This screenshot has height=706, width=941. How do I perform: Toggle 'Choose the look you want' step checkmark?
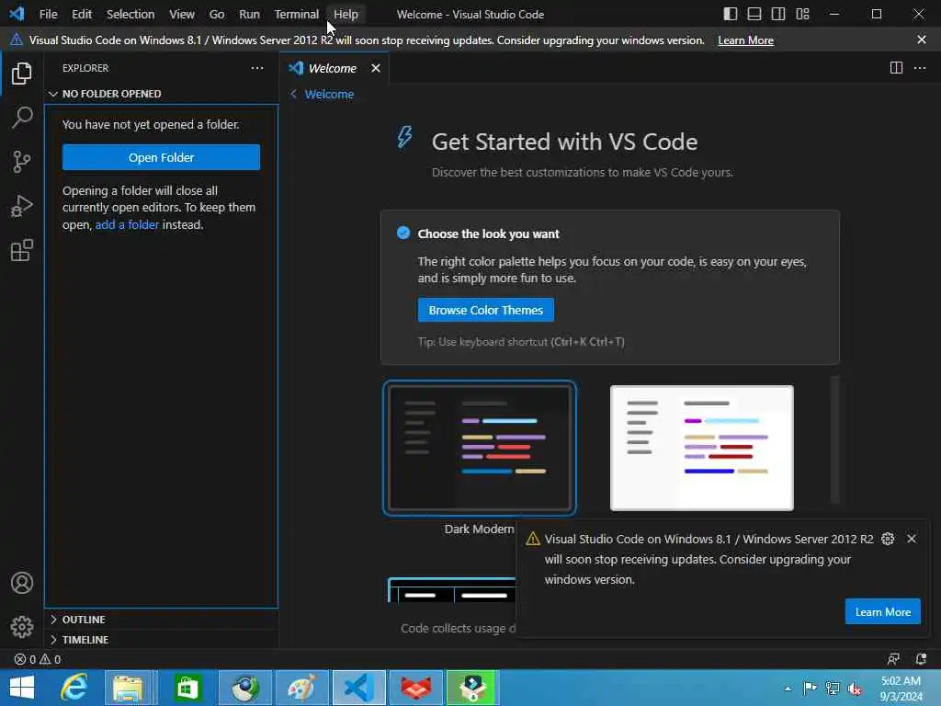[x=403, y=233]
